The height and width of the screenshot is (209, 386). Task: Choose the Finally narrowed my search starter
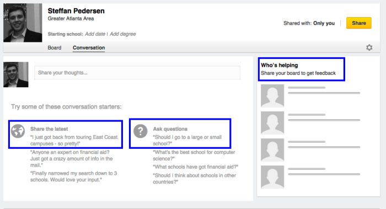(x=73, y=176)
